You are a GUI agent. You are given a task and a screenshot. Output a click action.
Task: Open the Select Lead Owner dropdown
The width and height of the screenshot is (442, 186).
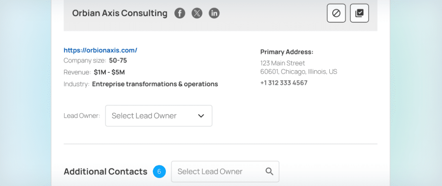tap(159, 116)
